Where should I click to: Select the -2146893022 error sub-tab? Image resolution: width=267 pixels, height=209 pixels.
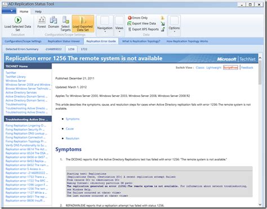coord(54,49)
